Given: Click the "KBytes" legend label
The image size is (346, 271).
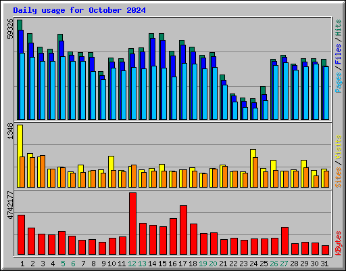Looking at the screenshot, I should (339, 243).
